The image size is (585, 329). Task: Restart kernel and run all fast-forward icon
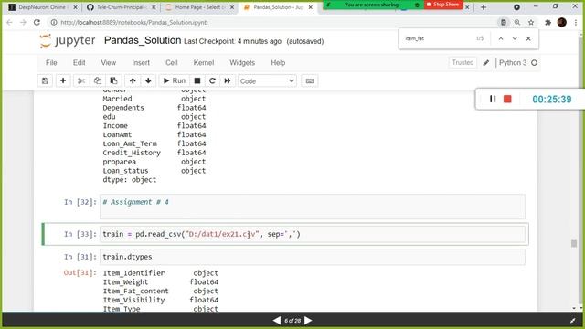228,80
